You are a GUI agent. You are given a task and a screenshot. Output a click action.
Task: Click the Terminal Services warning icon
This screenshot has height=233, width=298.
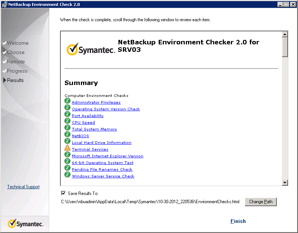pyautogui.click(x=67, y=148)
